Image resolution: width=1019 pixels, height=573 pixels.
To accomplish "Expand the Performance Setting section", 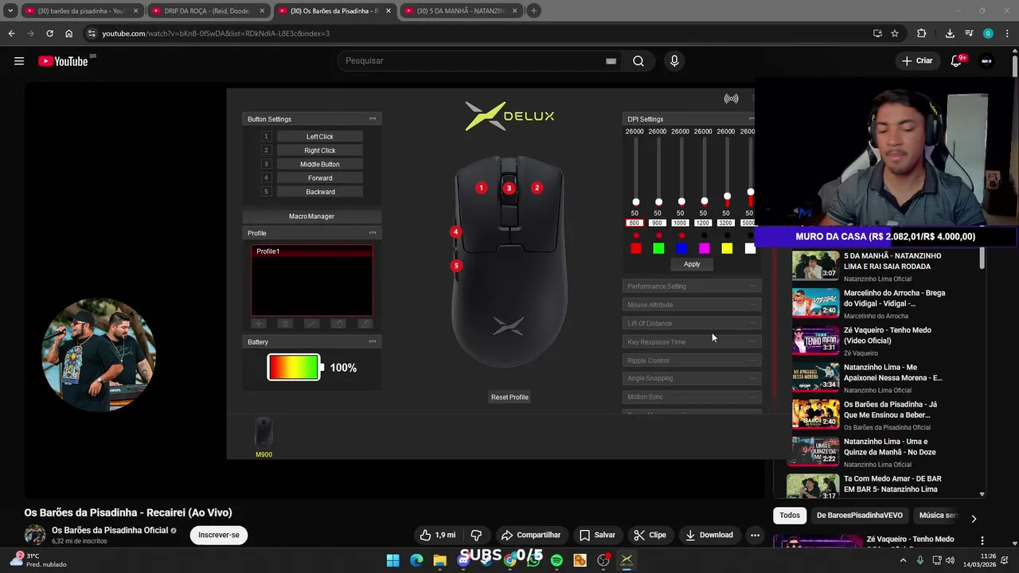I will pyautogui.click(x=691, y=286).
